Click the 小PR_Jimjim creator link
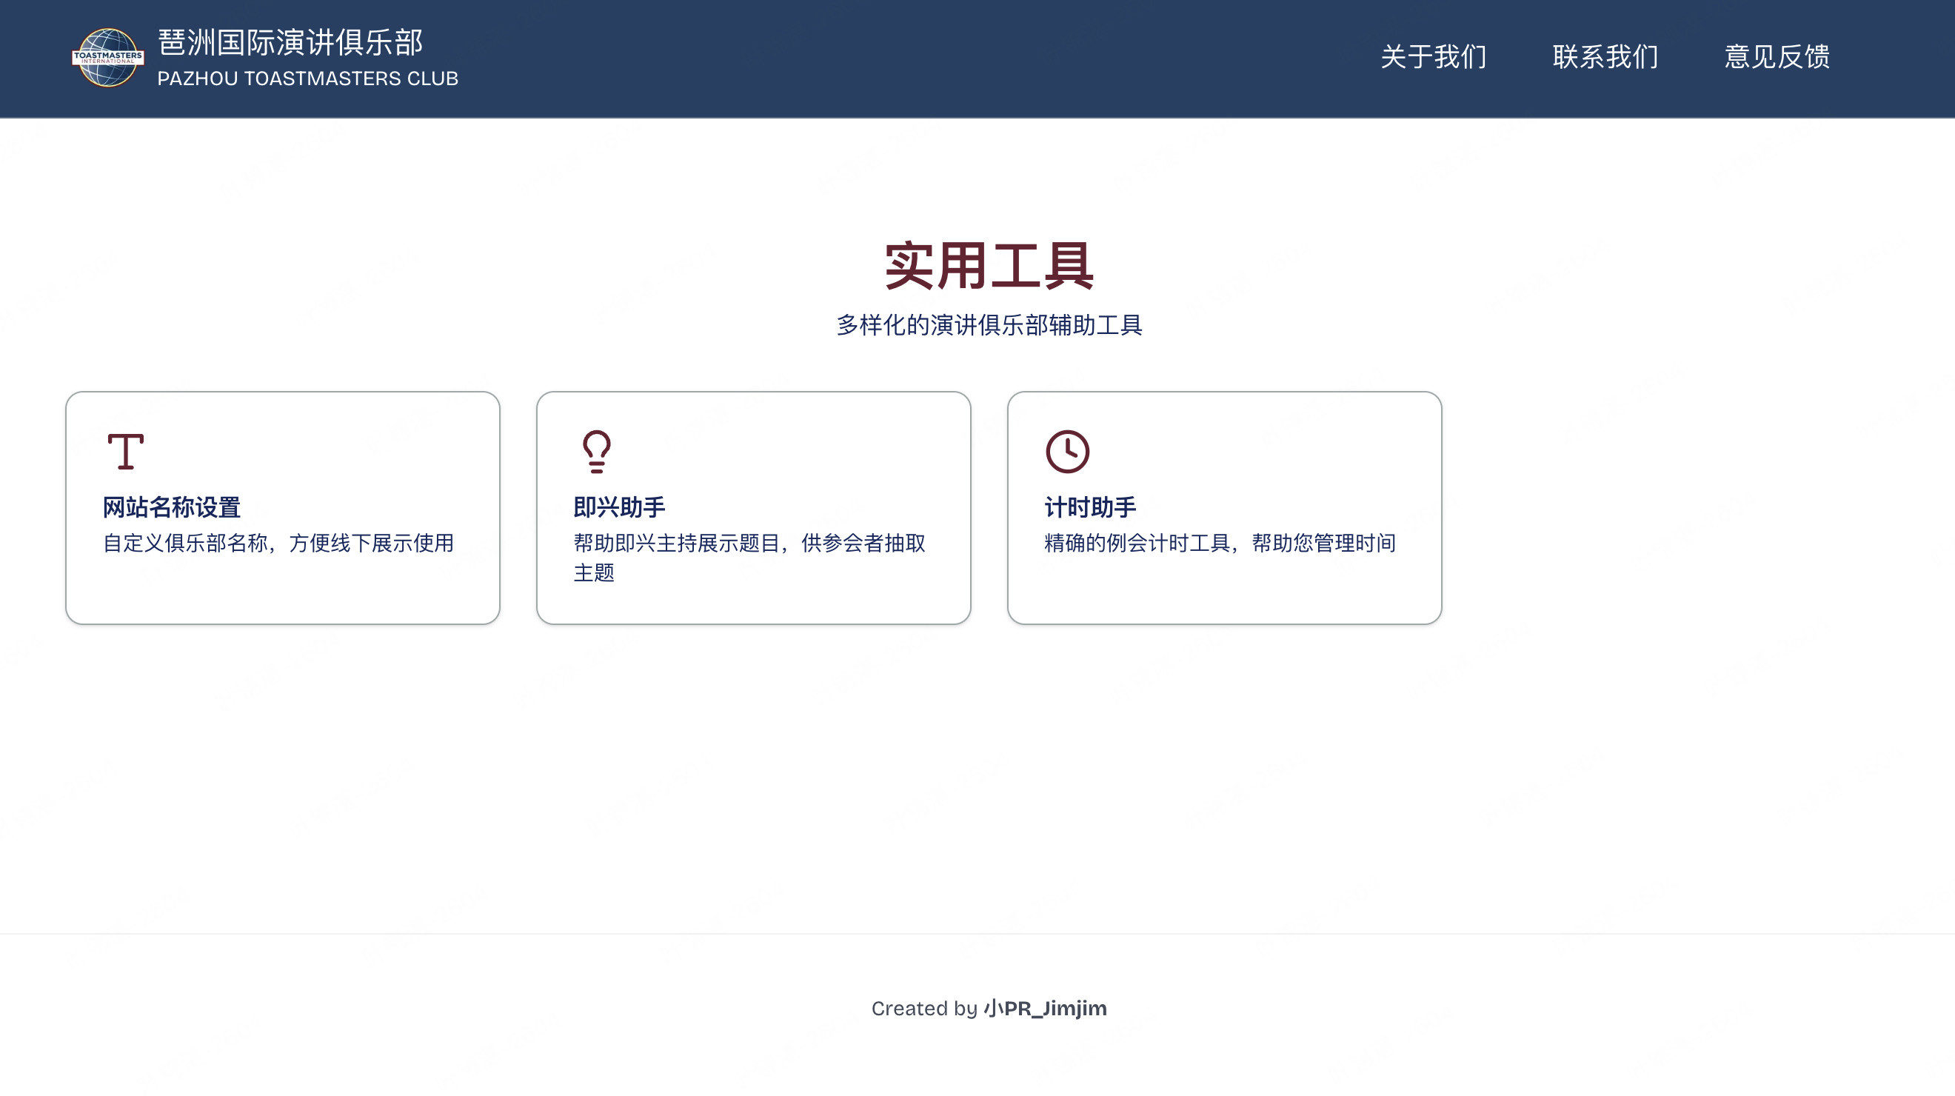This screenshot has width=1955, height=1096. pyautogui.click(x=1045, y=1008)
